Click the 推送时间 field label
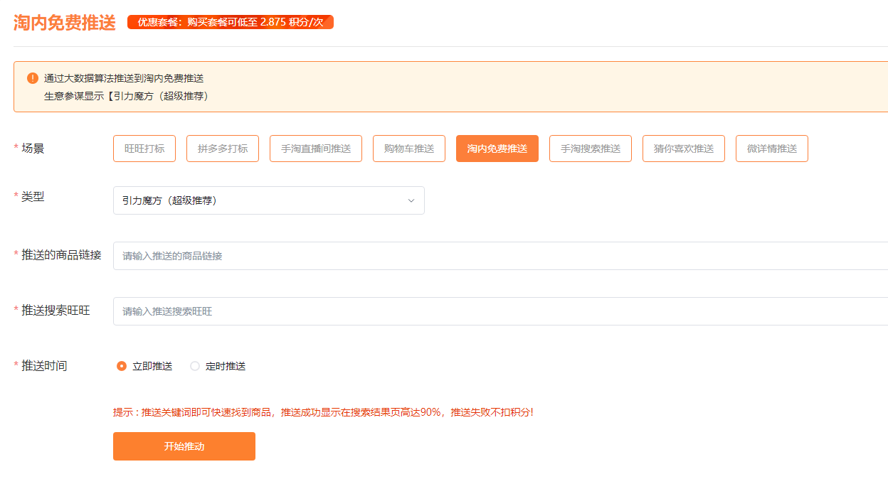Image resolution: width=888 pixels, height=479 pixels. tap(44, 365)
